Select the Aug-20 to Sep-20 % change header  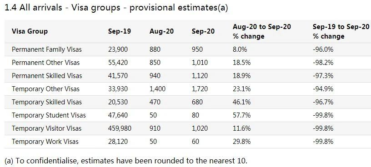262,31
